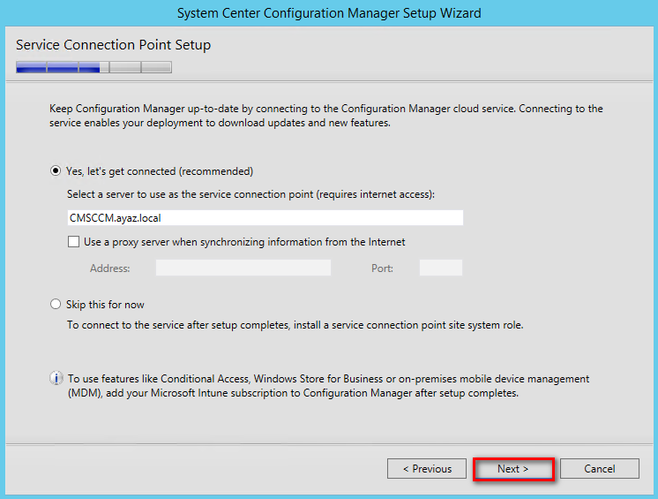Click the setup progress bar
The image size is (658, 499).
coord(93,67)
